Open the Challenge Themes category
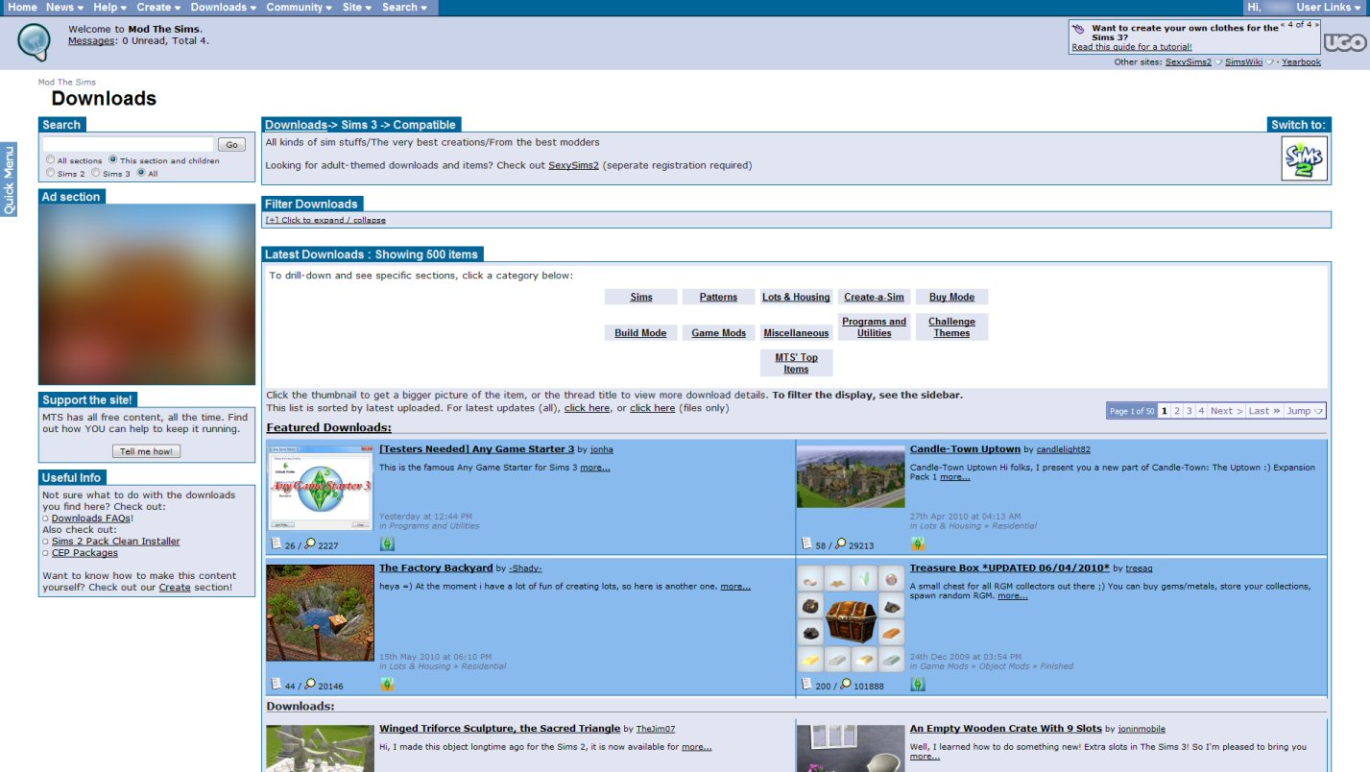 coord(951,327)
